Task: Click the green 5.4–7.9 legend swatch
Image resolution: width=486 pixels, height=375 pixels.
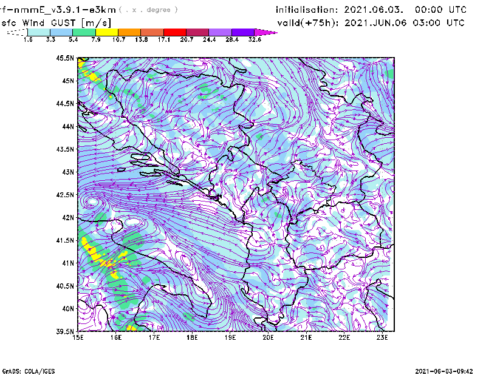Action: point(84,32)
